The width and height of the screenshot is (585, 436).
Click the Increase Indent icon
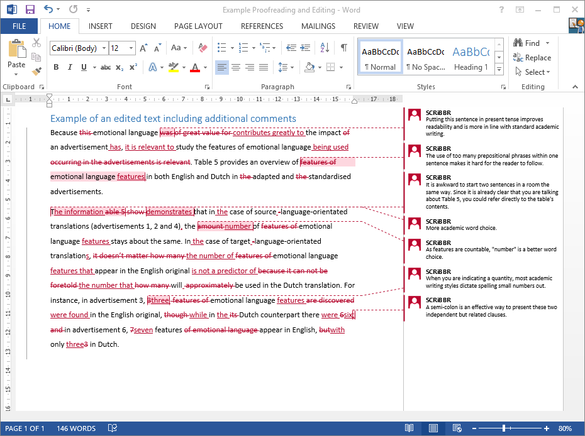[x=306, y=48]
